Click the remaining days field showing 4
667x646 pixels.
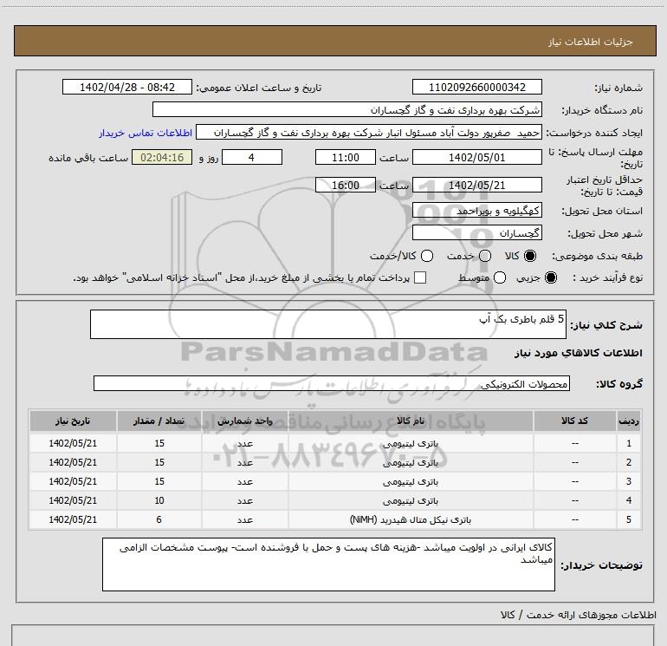click(252, 158)
